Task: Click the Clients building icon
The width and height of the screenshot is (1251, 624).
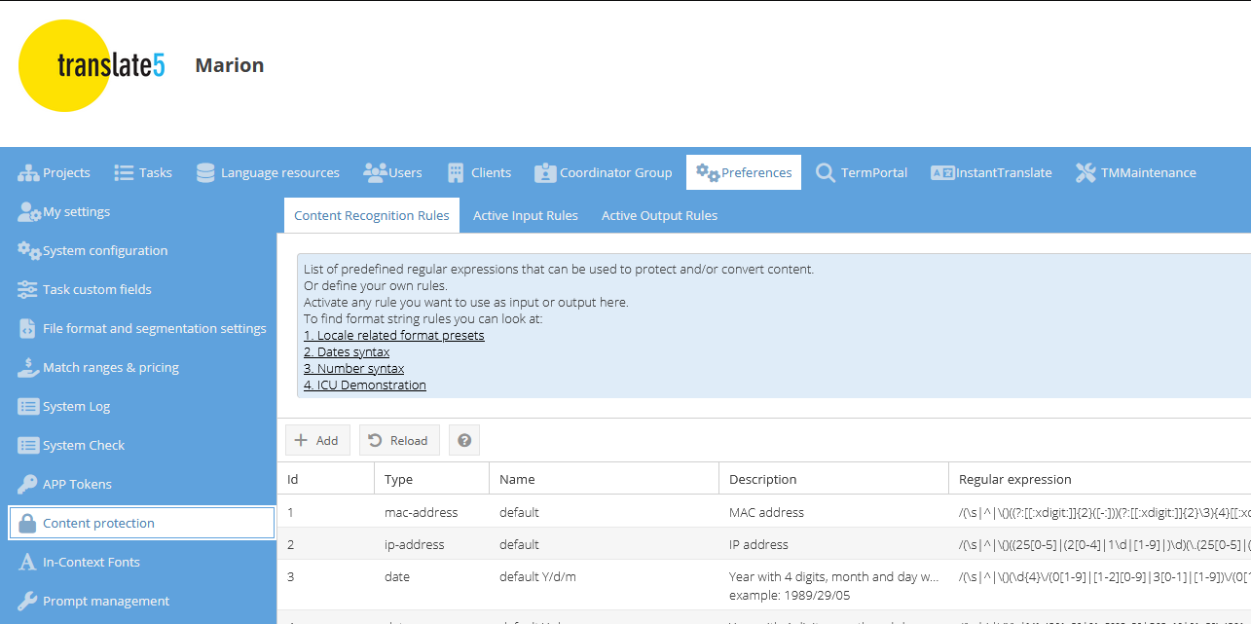Action: 456,172
